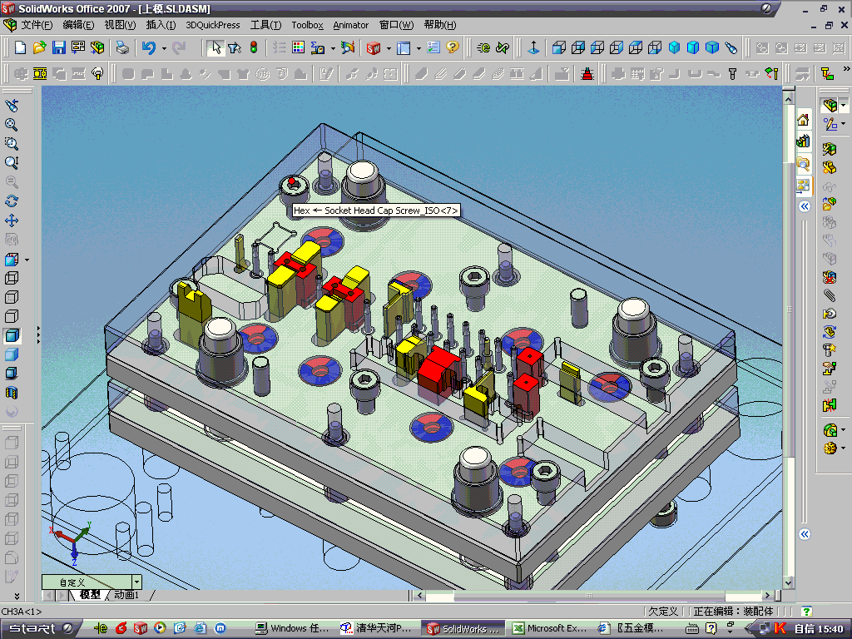
Task: Activate the Select arrow cursor tool
Action: click(x=215, y=47)
